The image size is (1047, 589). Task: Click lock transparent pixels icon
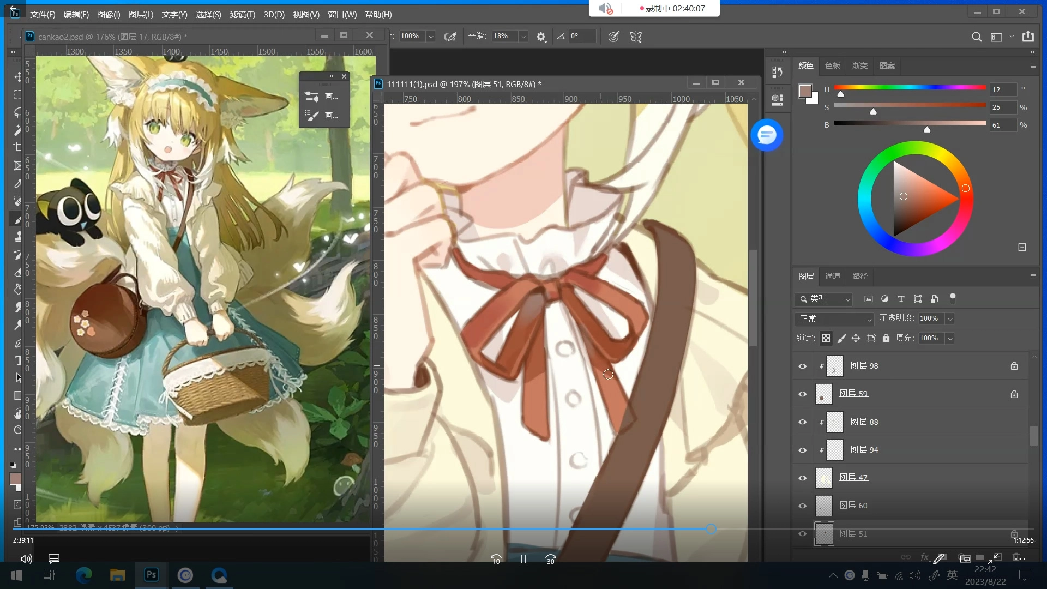coord(826,338)
